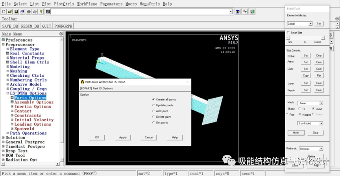Select Free meshing radio button
340x176 pixels.
point(288,115)
